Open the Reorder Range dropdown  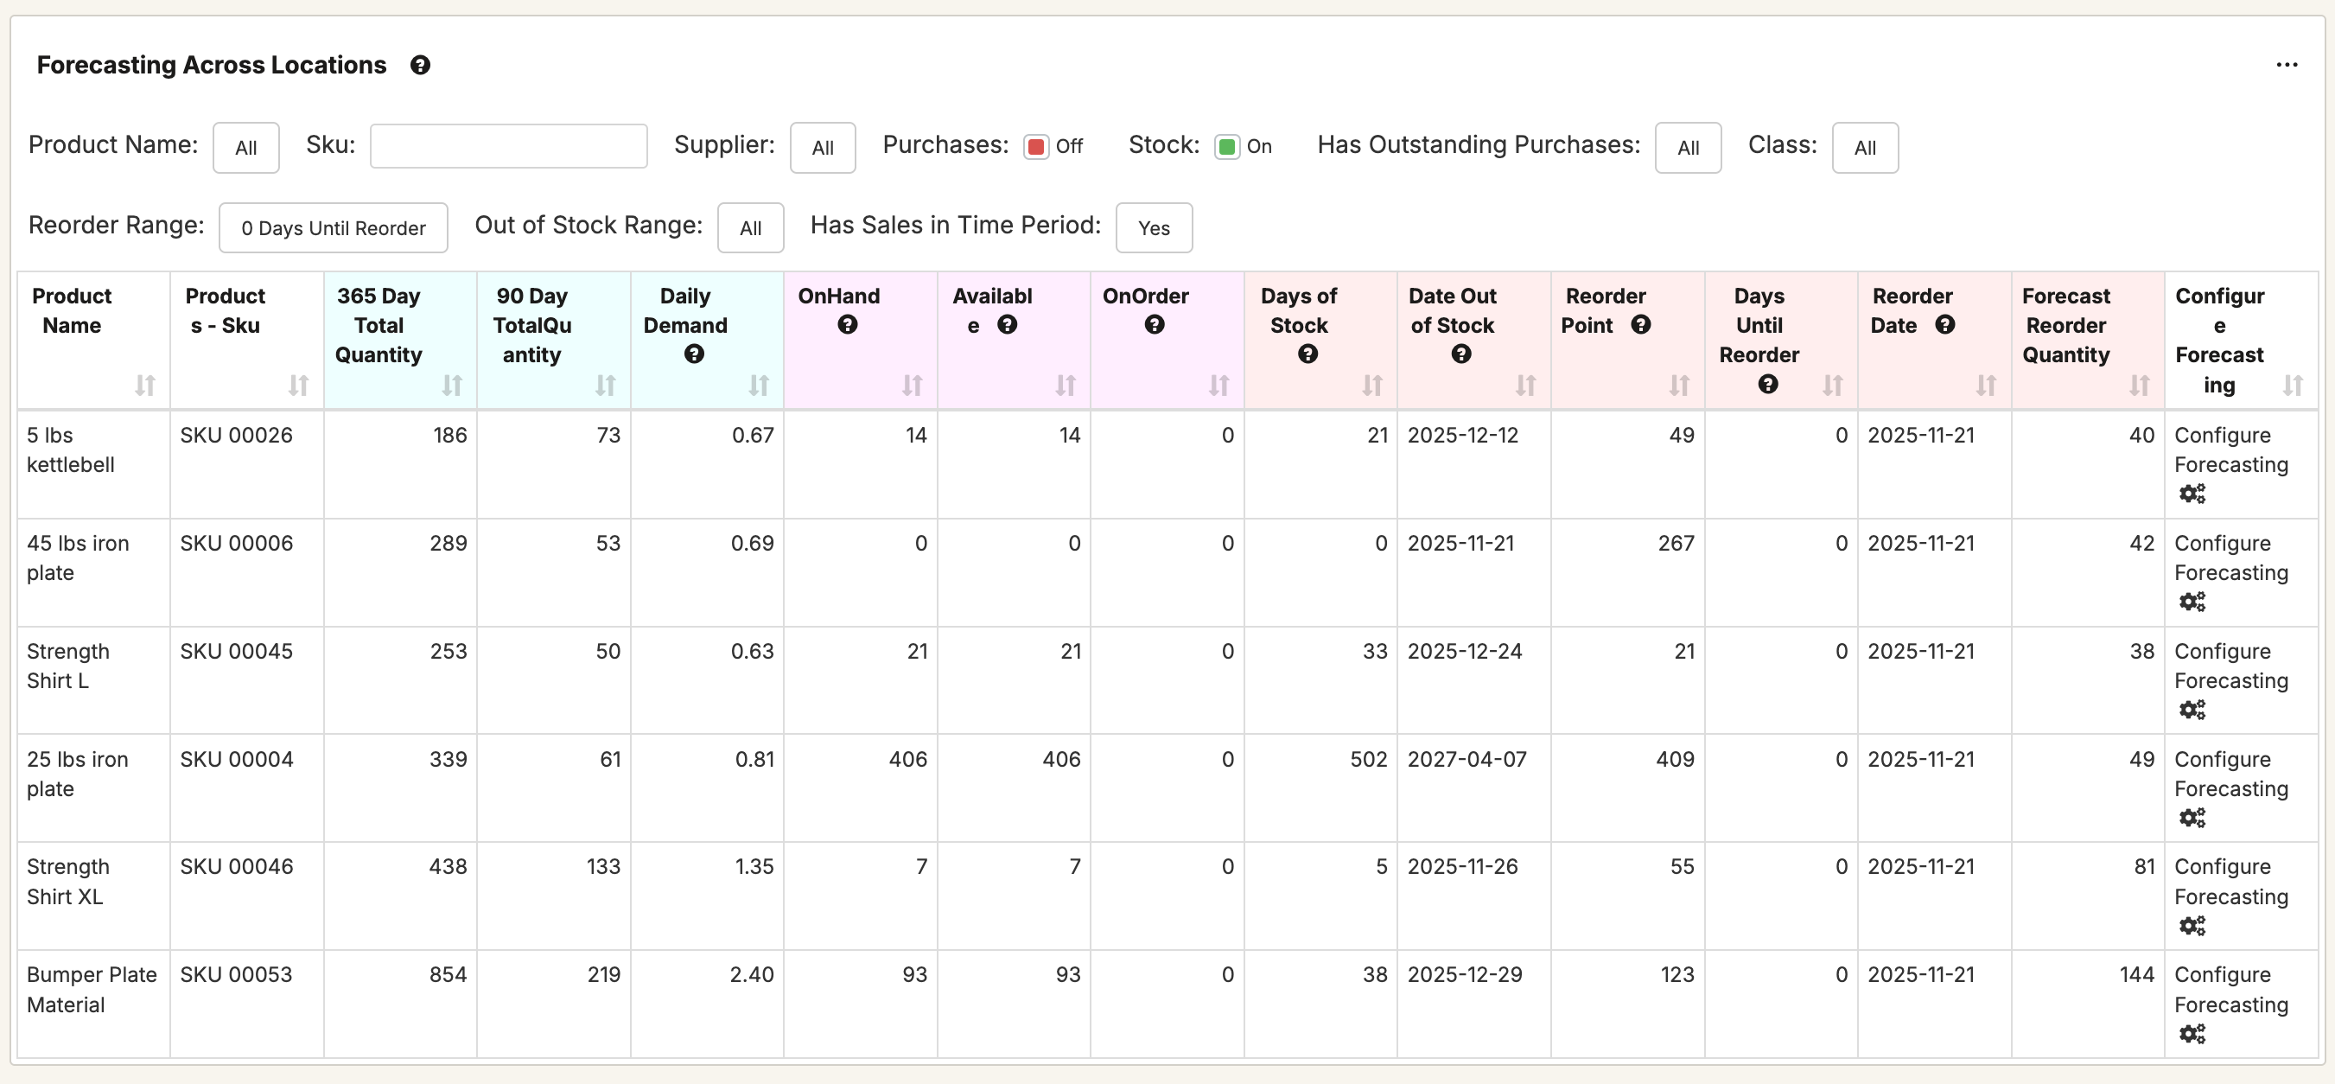pyautogui.click(x=333, y=228)
